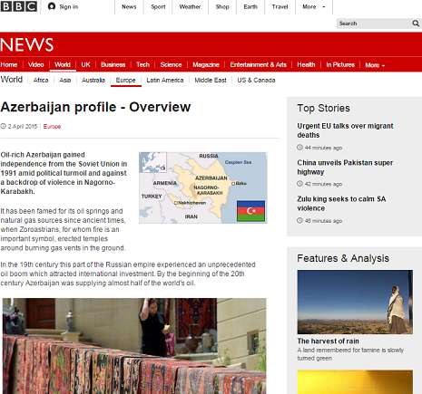Open the Science section
422x394 pixels.
click(x=171, y=64)
